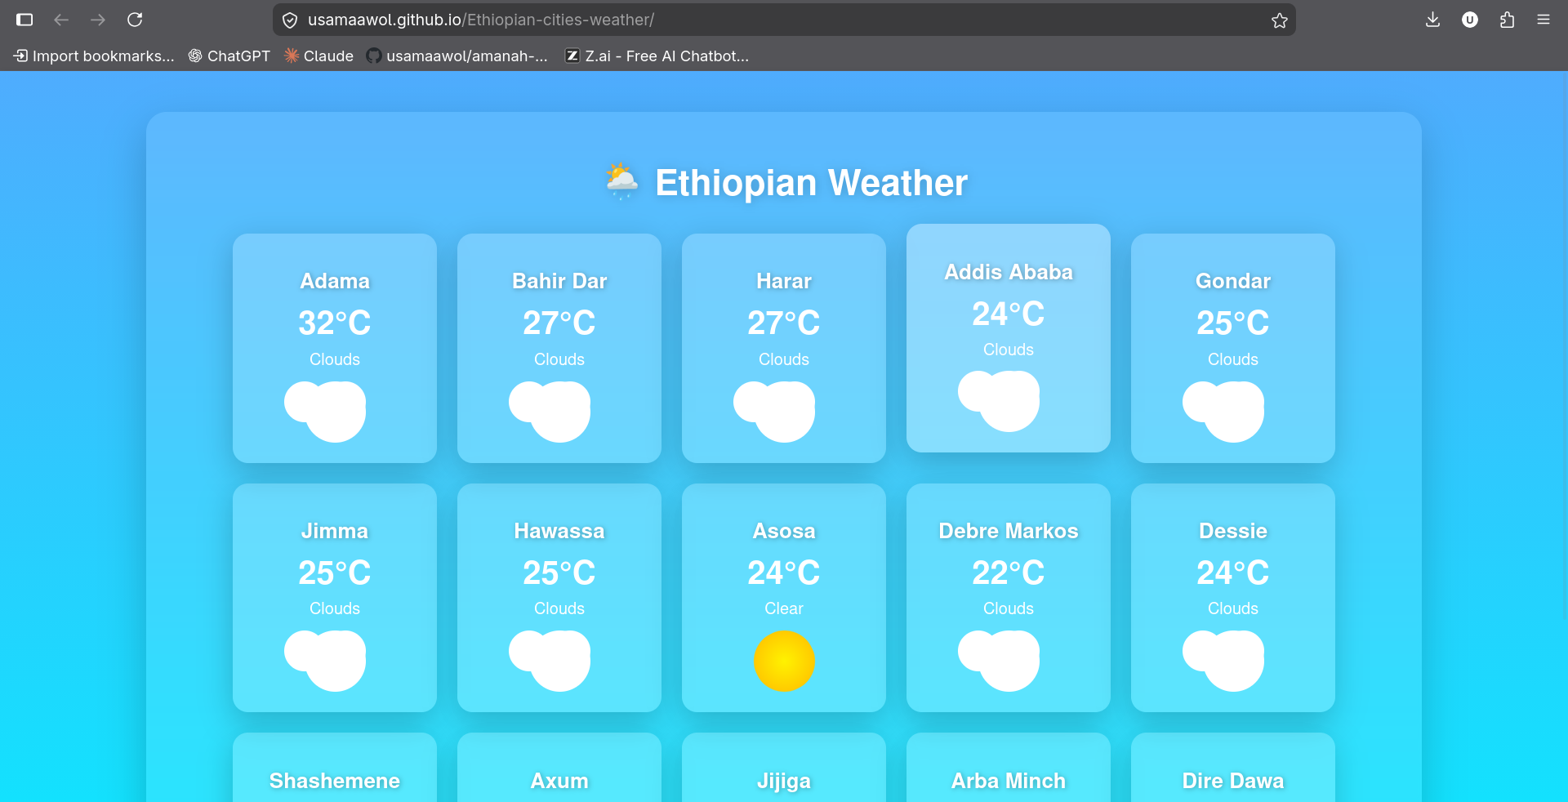Reload the current page
The image size is (1568, 802).
pos(135,20)
